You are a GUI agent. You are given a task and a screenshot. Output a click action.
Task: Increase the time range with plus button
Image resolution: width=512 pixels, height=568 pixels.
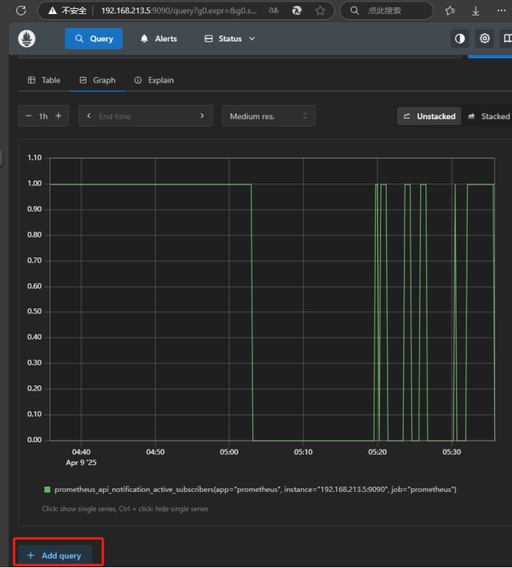(58, 116)
